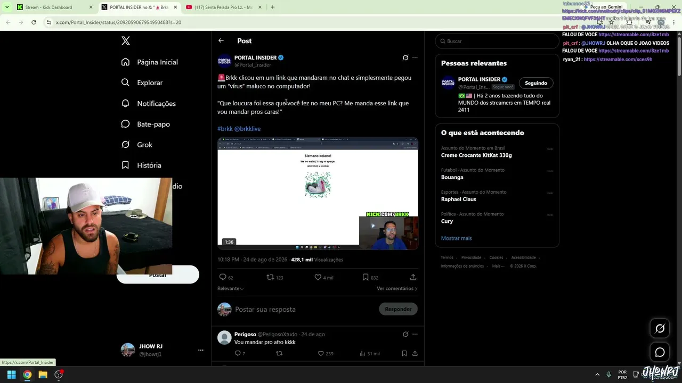Open more options on Perigoso's reply
Image resolution: width=682 pixels, height=383 pixels.
415,334
